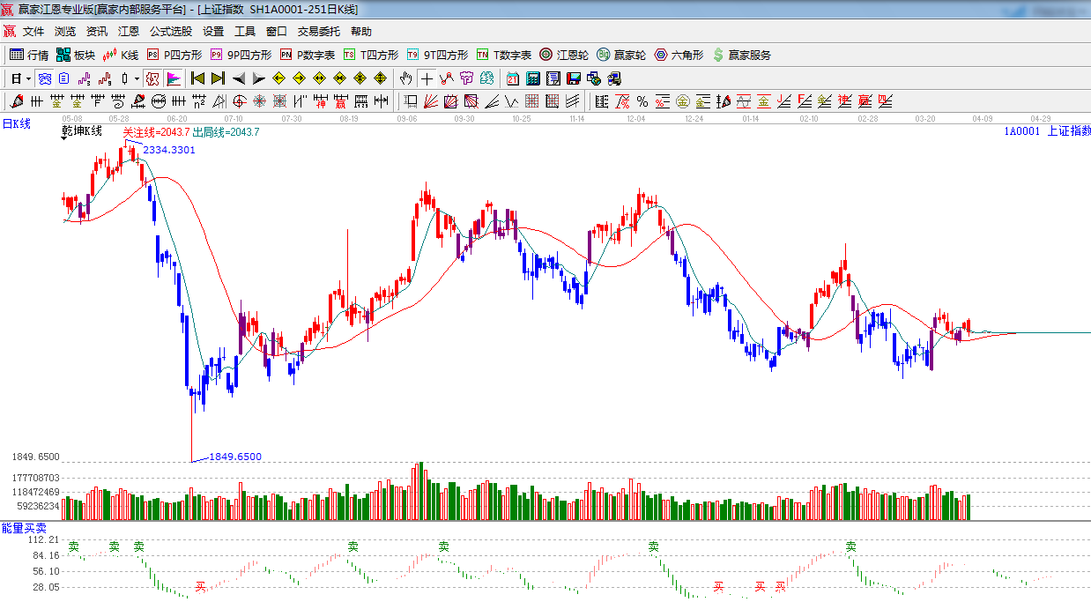Toggle the pressed flag-chart toolbar button

pyautogui.click(x=173, y=78)
